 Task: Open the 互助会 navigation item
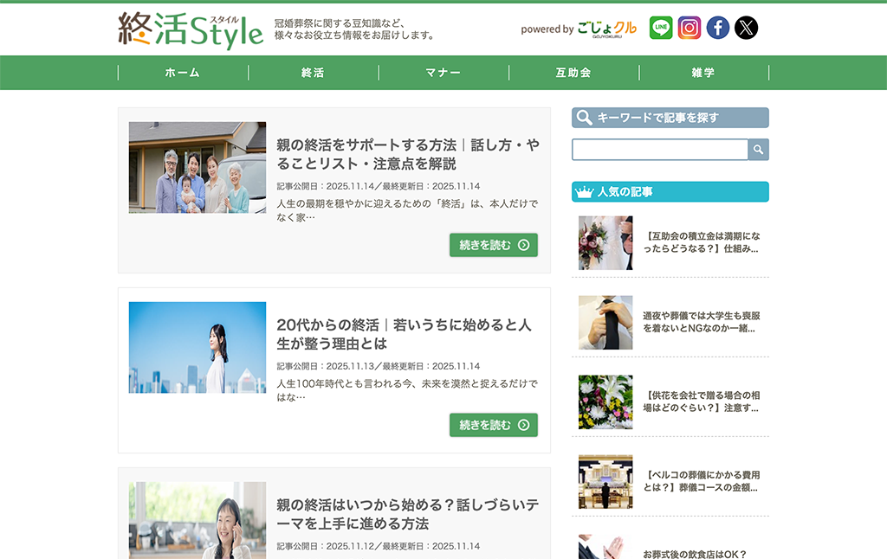click(573, 73)
